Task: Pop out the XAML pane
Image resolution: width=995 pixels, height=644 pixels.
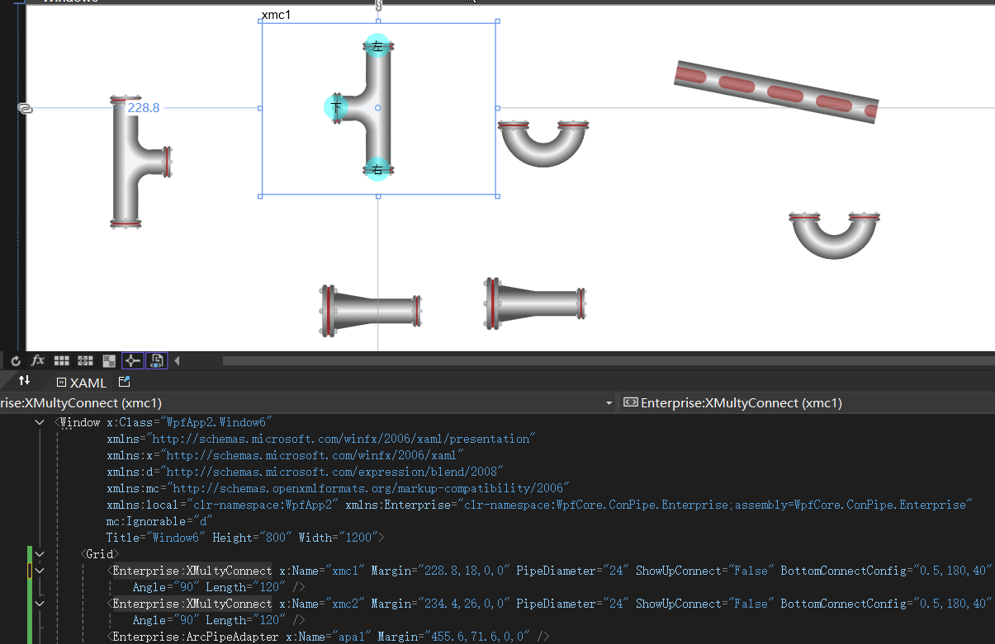Action: click(125, 382)
